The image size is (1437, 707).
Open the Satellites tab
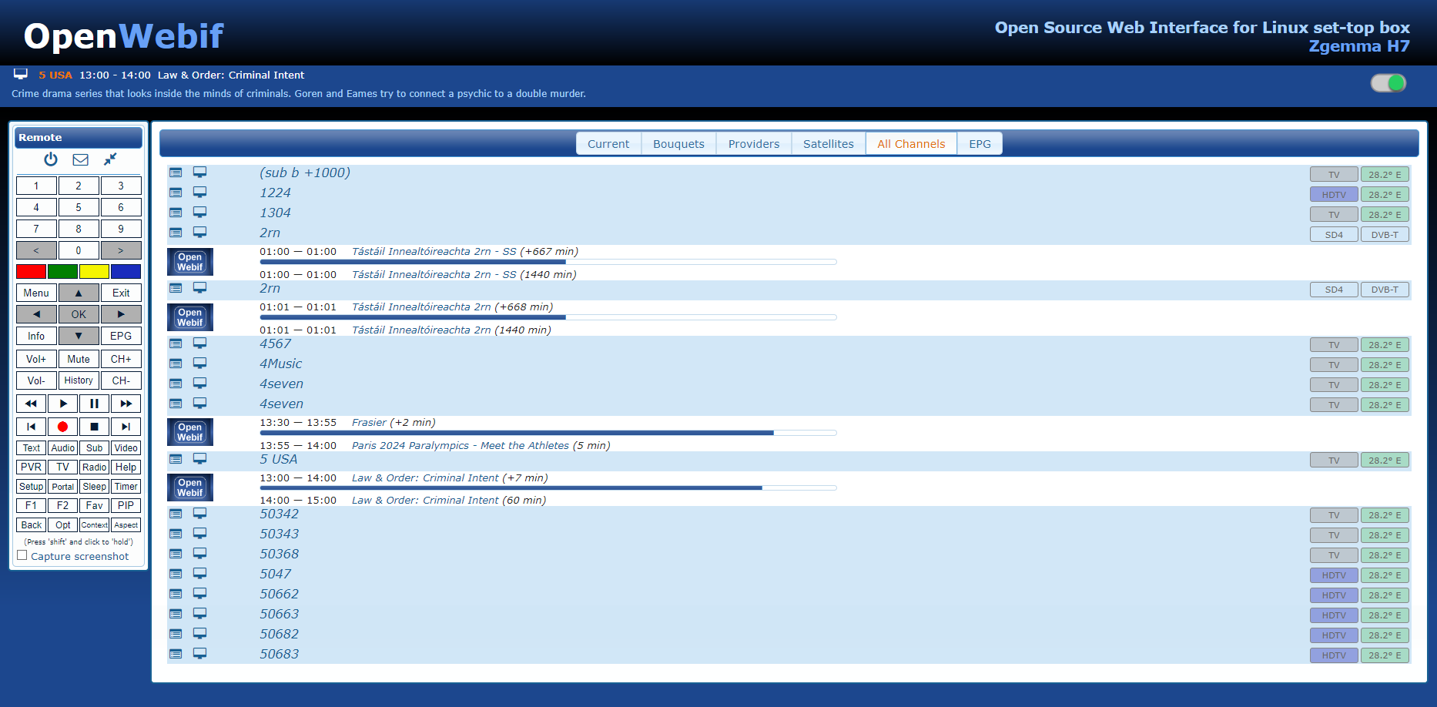[x=829, y=144]
